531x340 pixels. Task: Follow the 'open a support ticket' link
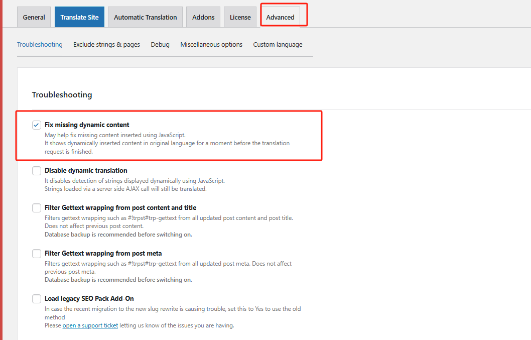pyautogui.click(x=90, y=325)
